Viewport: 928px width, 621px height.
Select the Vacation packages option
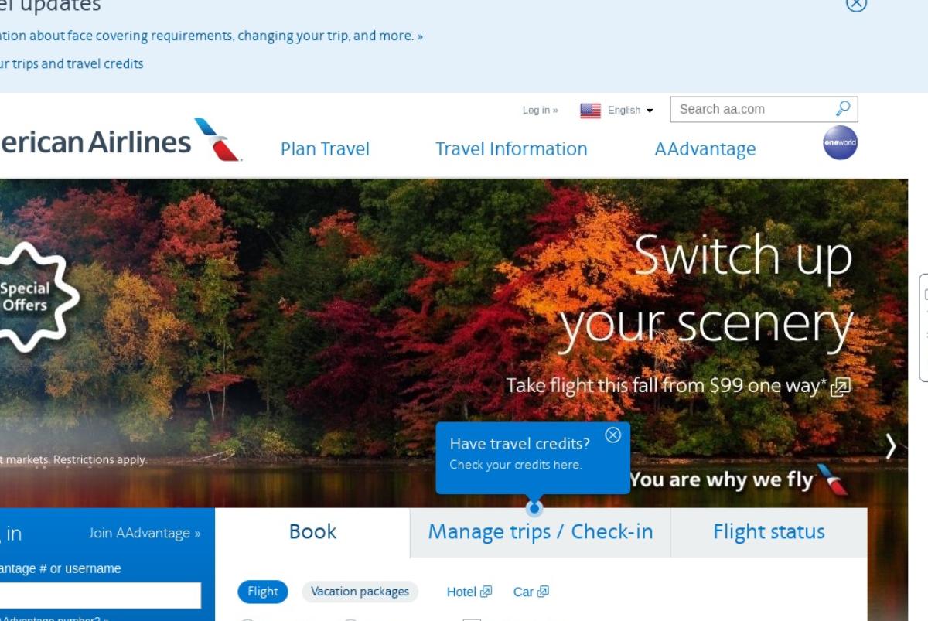tap(360, 592)
